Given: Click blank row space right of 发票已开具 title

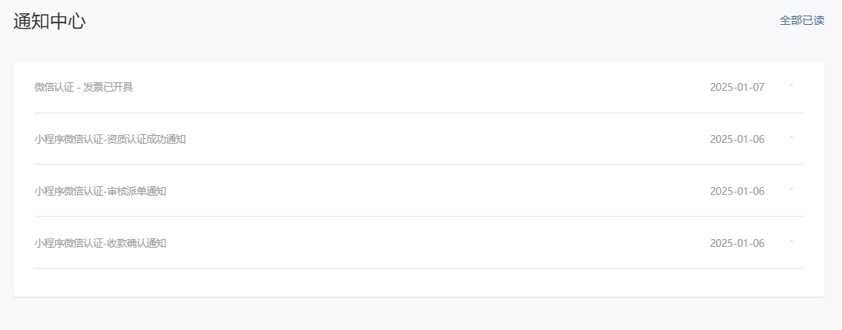Looking at the screenshot, I should pos(419,87).
